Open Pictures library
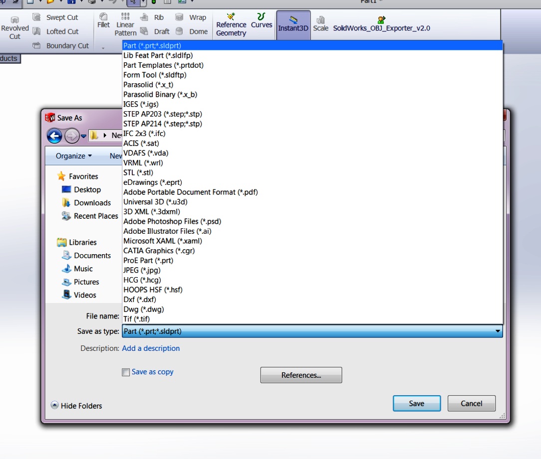Viewport: 541px width, 459px height. click(x=80, y=282)
